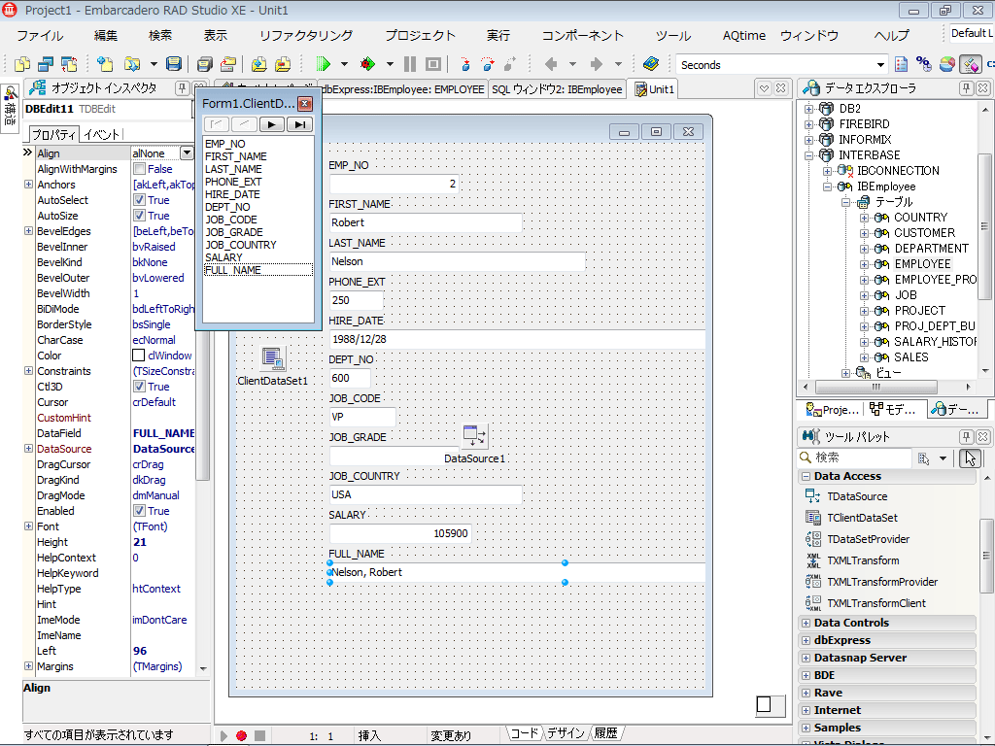
Task: Switch to the イベント tab
Action: 101,134
